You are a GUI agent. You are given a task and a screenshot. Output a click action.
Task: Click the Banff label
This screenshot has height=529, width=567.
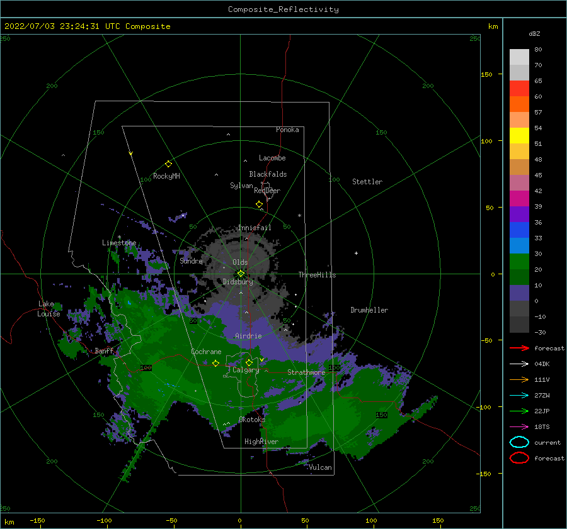[104, 350]
